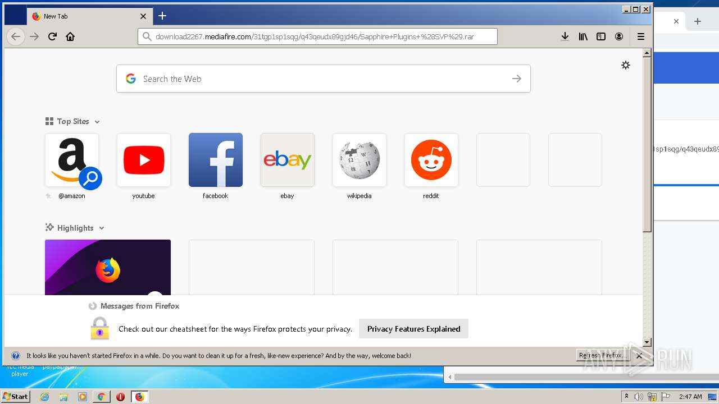Click the 2:47 AM system clock

(690, 397)
